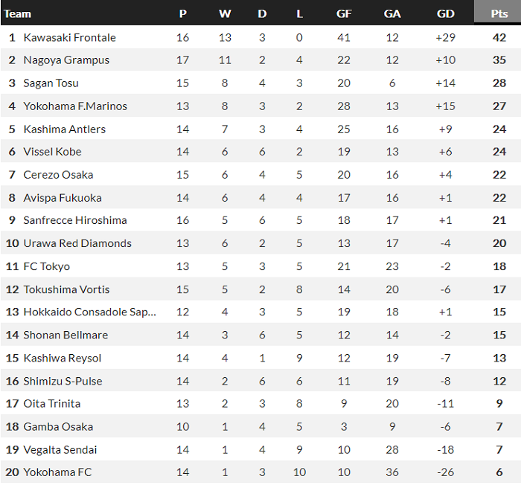Click Yokohama FC in last row
Viewport: 521px width, 485px height.
click(59, 472)
